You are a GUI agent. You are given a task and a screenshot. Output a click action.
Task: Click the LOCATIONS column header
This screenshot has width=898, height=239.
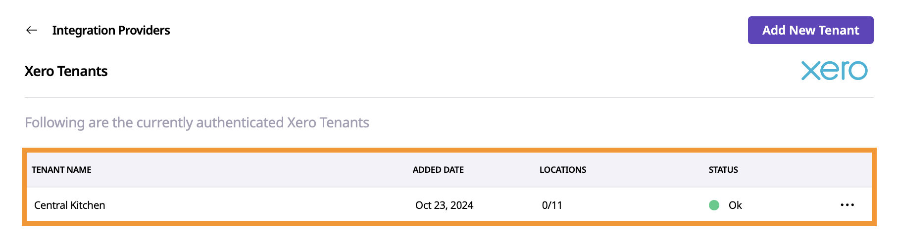tap(563, 170)
